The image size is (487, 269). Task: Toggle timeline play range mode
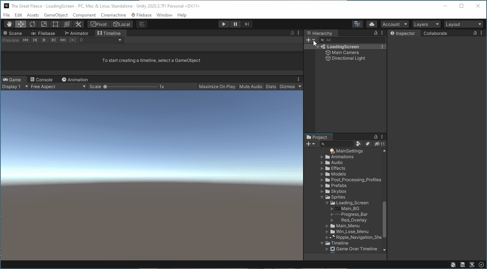click(x=73, y=40)
